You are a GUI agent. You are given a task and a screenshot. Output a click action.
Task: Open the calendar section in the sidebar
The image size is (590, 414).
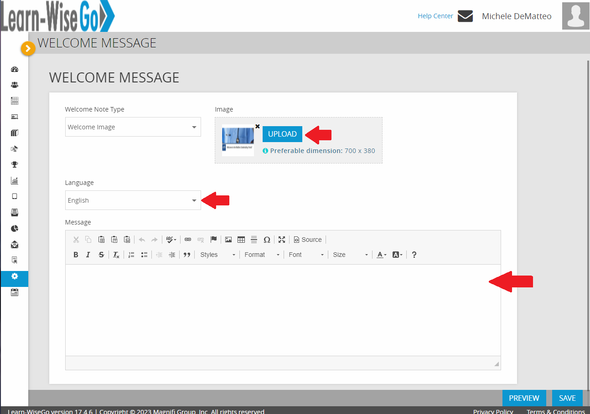tap(14, 292)
